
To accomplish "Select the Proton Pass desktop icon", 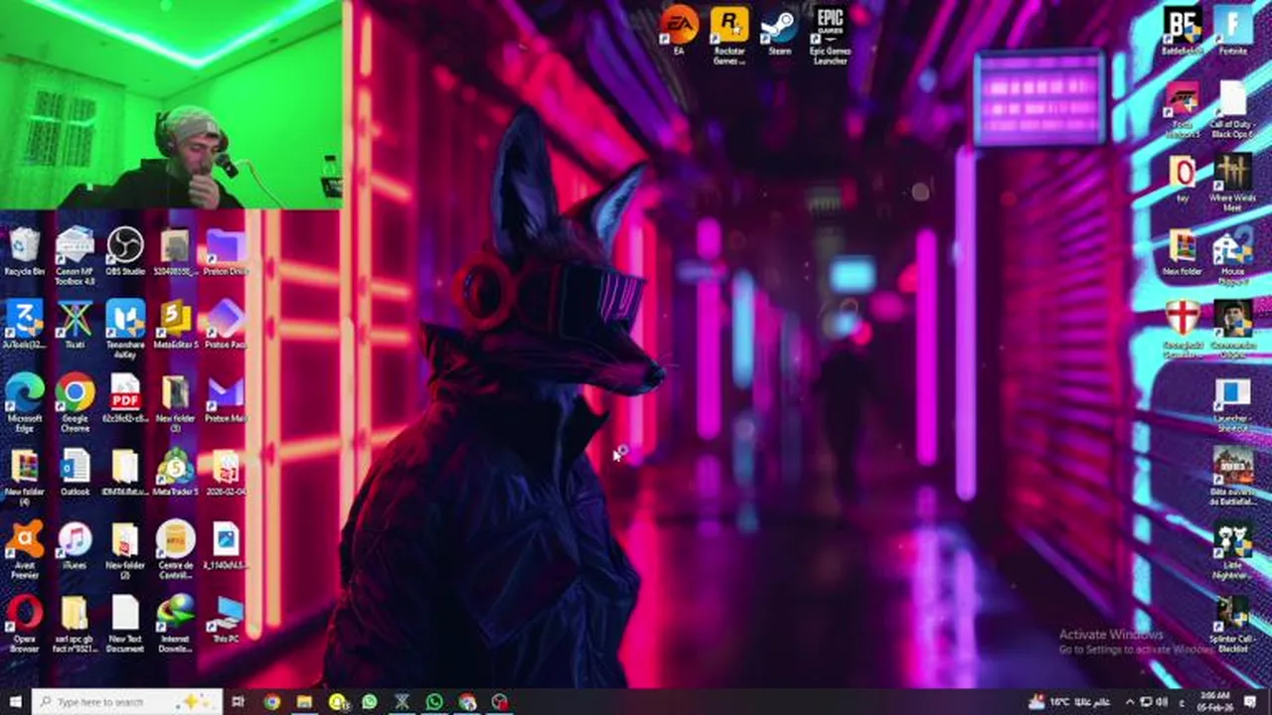I will [226, 324].
